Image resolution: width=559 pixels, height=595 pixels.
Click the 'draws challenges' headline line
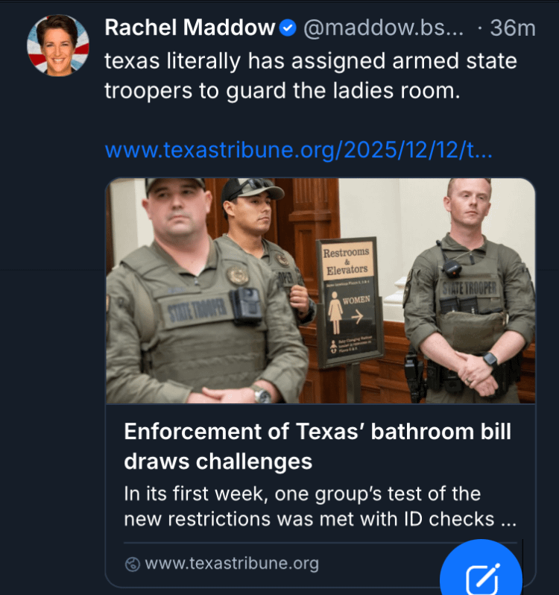click(x=218, y=462)
